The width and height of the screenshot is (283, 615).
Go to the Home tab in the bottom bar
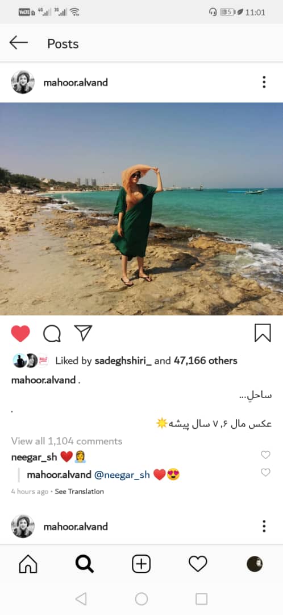(28, 564)
